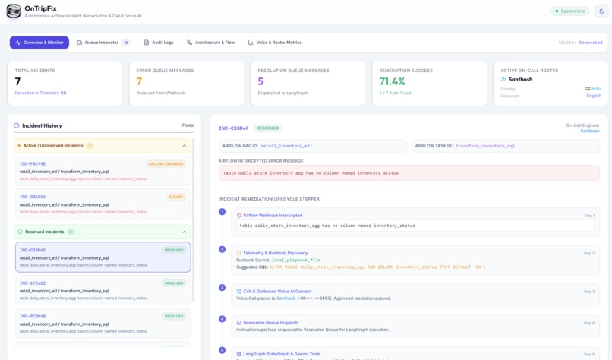Viewport: 612px width, 360px height.
Task: Click the Audit Logs document icon
Action: coord(147,43)
